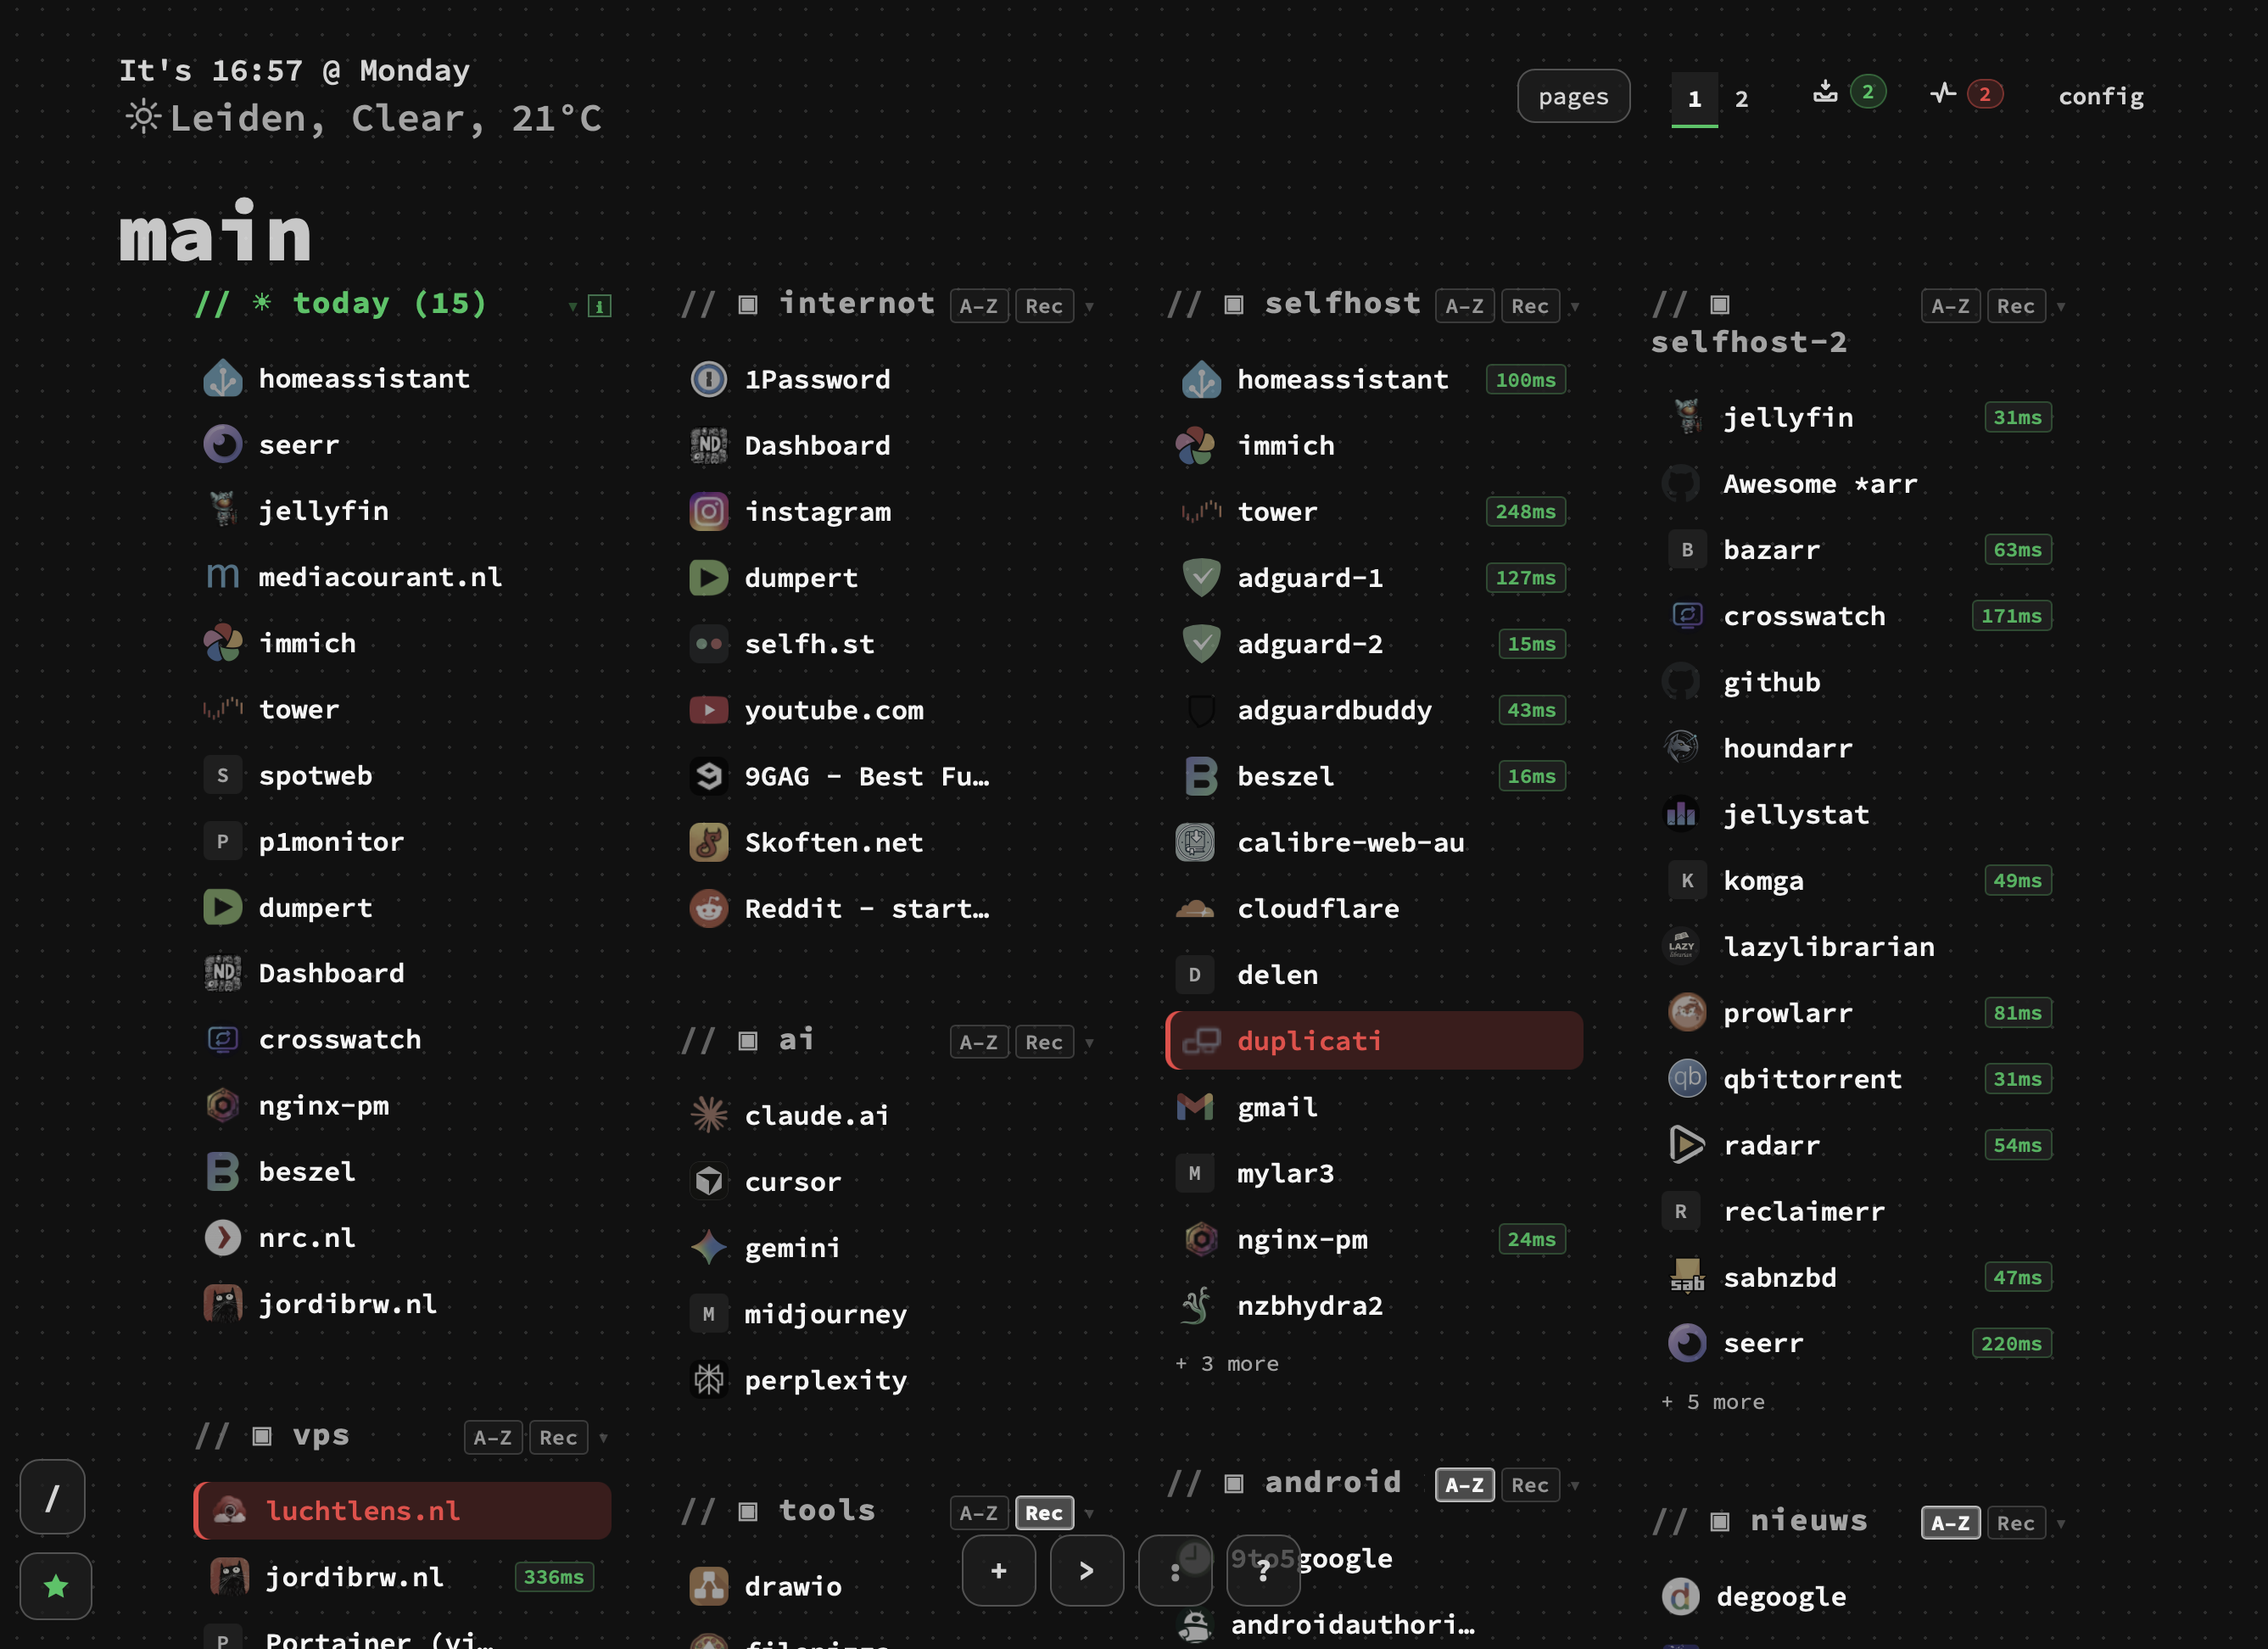Click the qbittorrent icon
2268x1649 pixels.
(1687, 1078)
